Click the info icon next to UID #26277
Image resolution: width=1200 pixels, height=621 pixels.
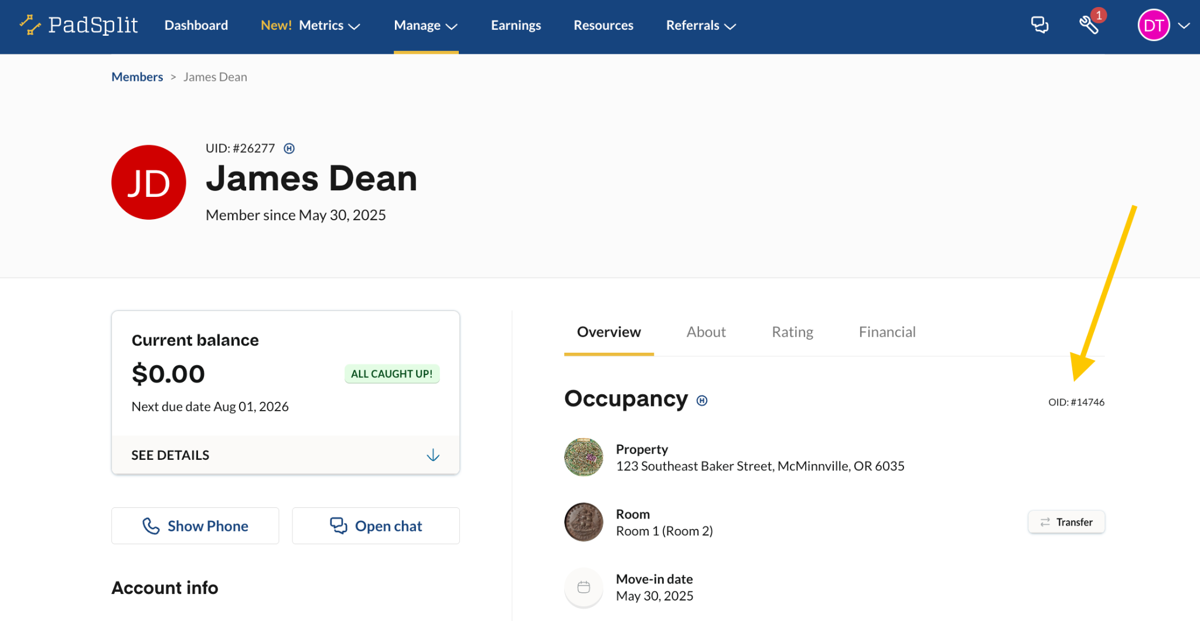289,149
